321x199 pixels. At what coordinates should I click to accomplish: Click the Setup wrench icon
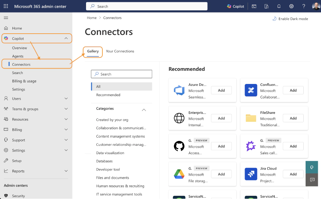coord(6,161)
